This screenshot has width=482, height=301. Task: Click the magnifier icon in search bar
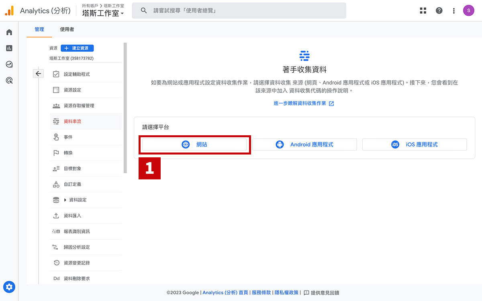(x=144, y=11)
